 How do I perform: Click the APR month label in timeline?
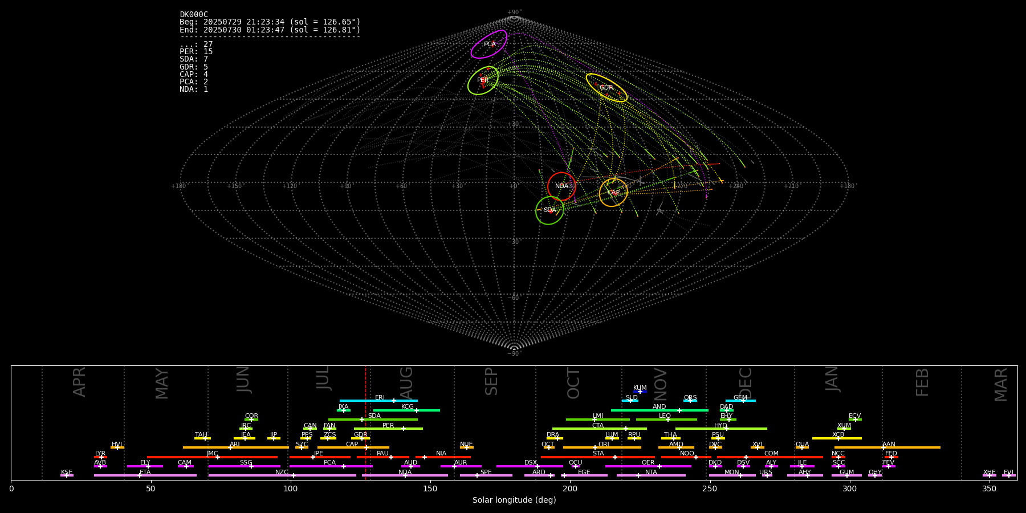coord(79,382)
